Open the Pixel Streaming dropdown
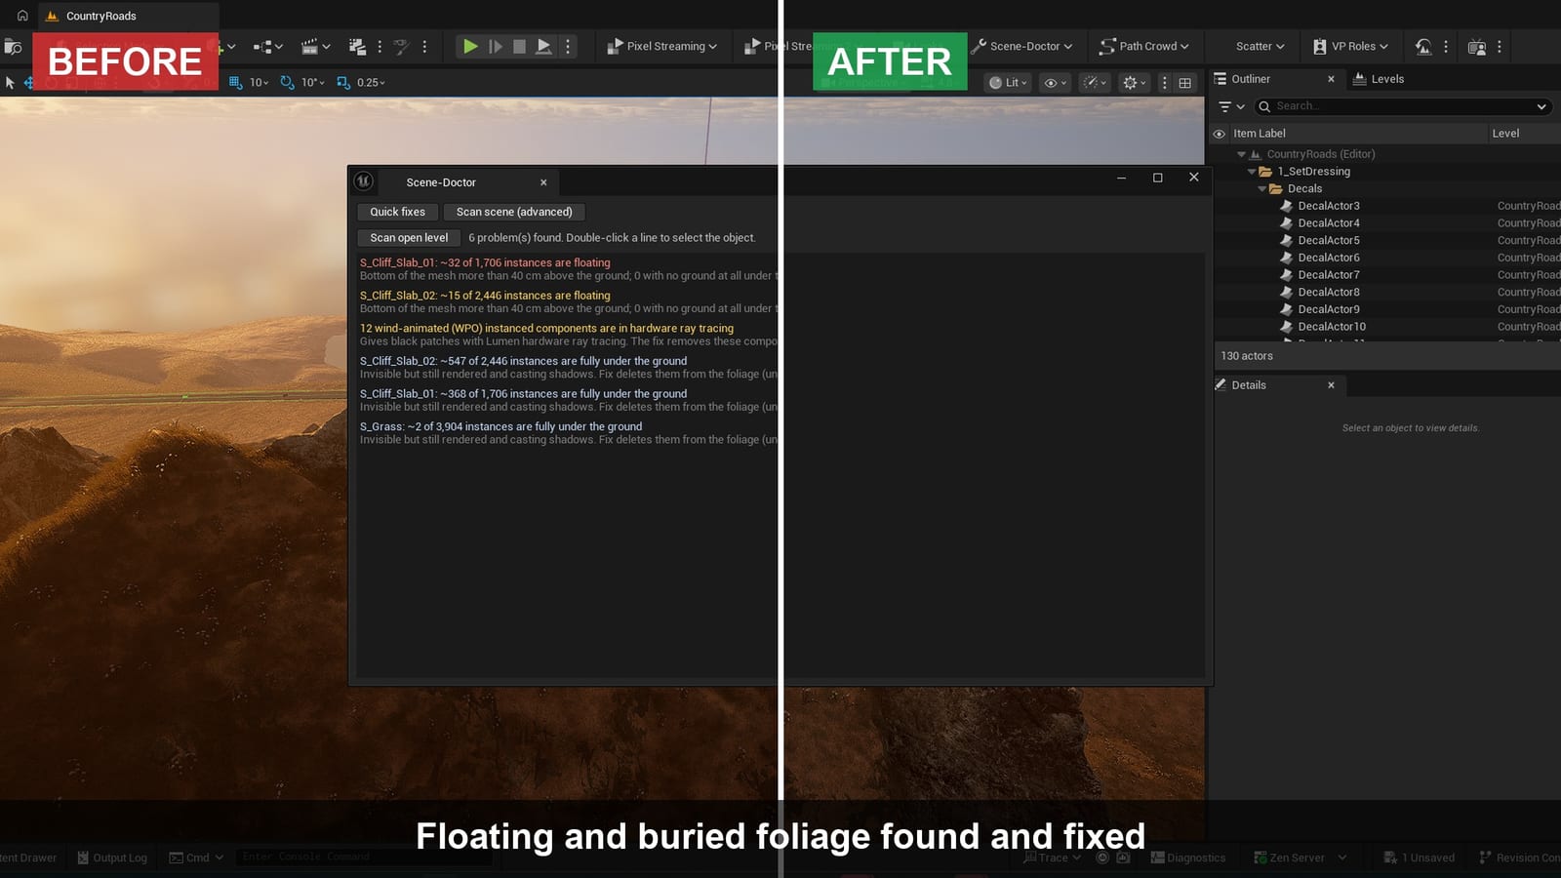Image resolution: width=1561 pixels, height=878 pixels. click(662, 46)
